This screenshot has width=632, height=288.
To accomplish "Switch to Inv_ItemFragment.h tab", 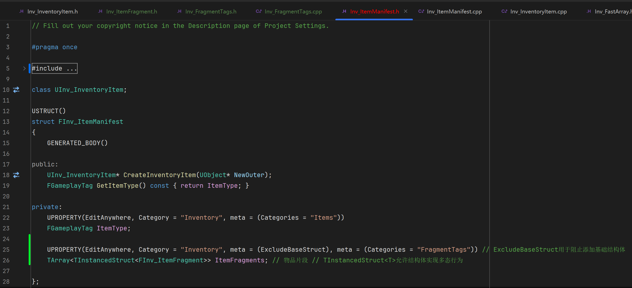I will pos(131,12).
